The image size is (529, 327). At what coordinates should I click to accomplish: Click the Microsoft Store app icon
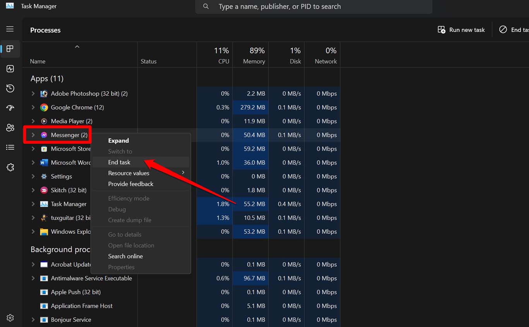[x=44, y=149]
